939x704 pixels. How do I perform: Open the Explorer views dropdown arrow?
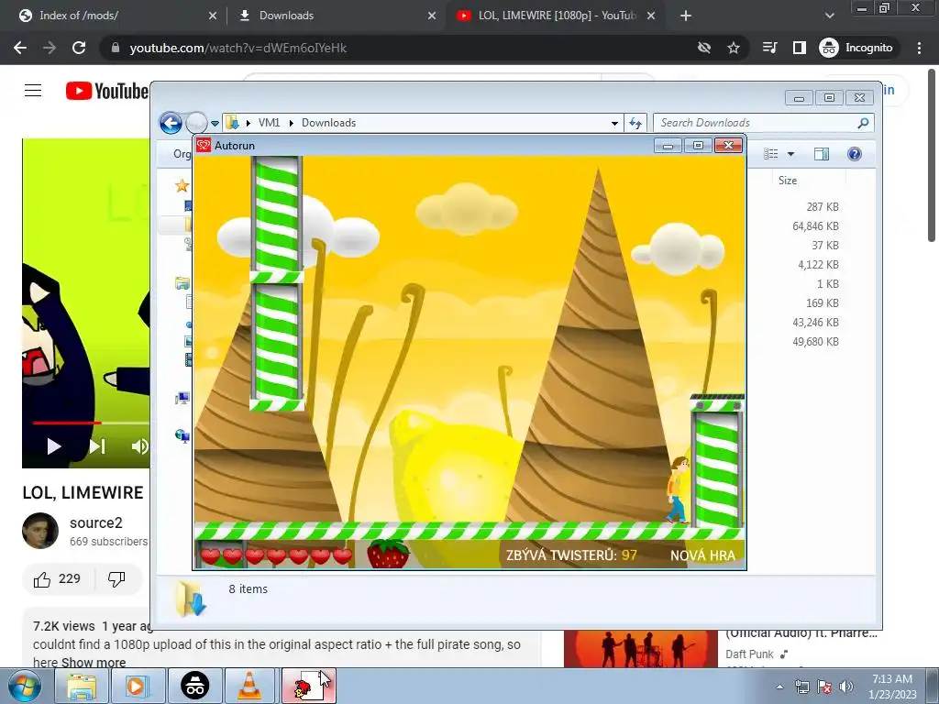(x=790, y=154)
